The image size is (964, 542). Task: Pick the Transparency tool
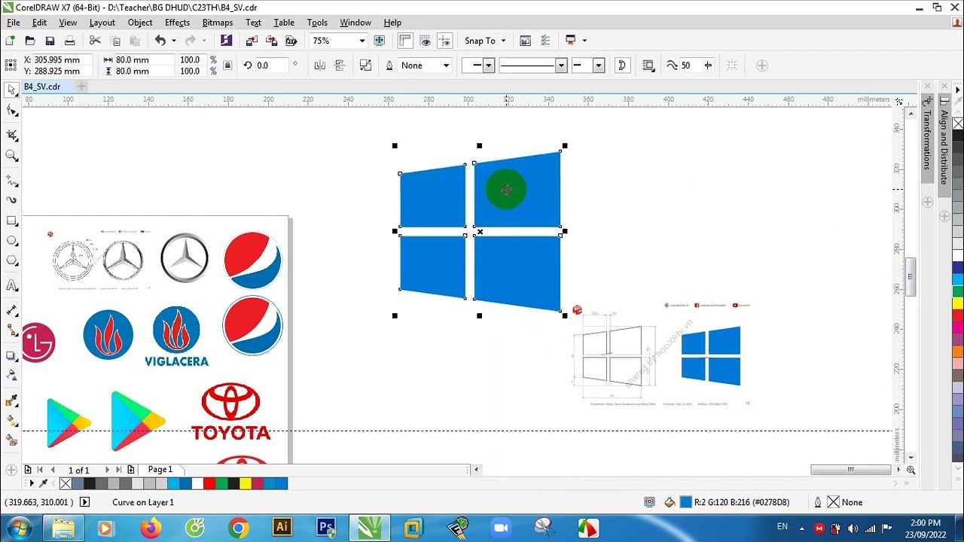click(11, 375)
